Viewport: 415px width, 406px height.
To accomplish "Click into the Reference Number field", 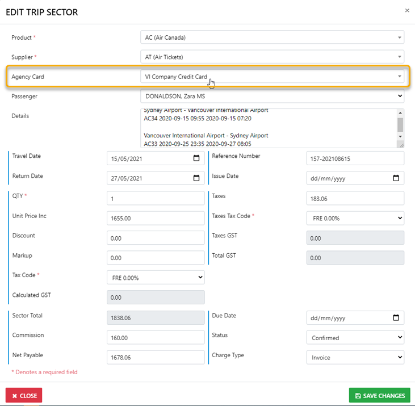I will coord(355,158).
